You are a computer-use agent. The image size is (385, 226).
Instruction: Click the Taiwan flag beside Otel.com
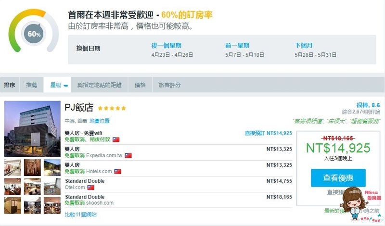pyautogui.click(x=91, y=188)
